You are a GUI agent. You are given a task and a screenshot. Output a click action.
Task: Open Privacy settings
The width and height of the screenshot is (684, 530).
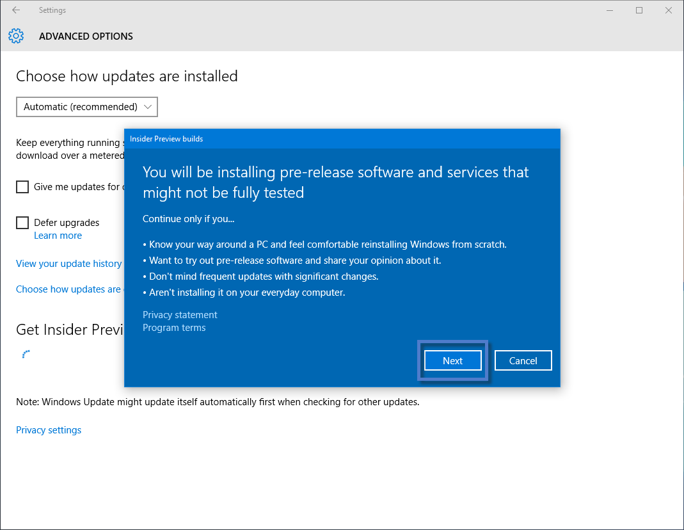click(48, 430)
